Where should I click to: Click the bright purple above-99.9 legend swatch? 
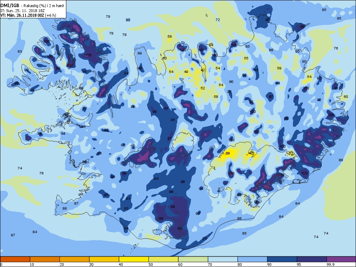341,259
